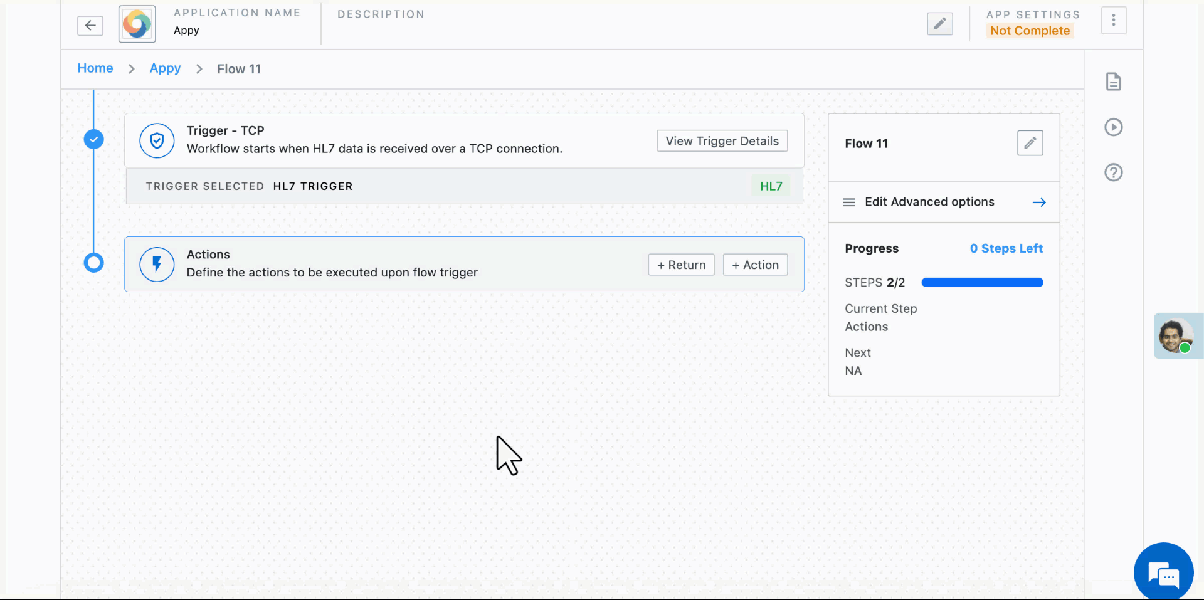Add an action using the + Action button
This screenshot has width=1204, height=600.
[x=755, y=265]
